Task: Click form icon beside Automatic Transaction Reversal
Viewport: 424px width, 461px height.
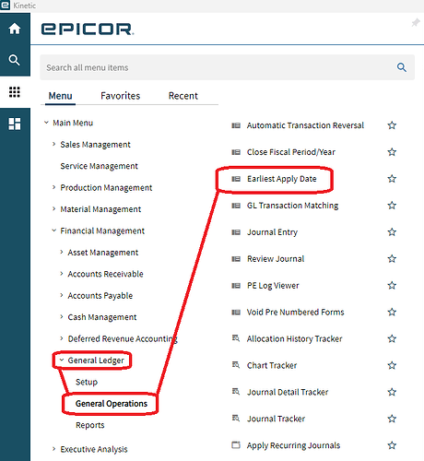Action: (236, 125)
